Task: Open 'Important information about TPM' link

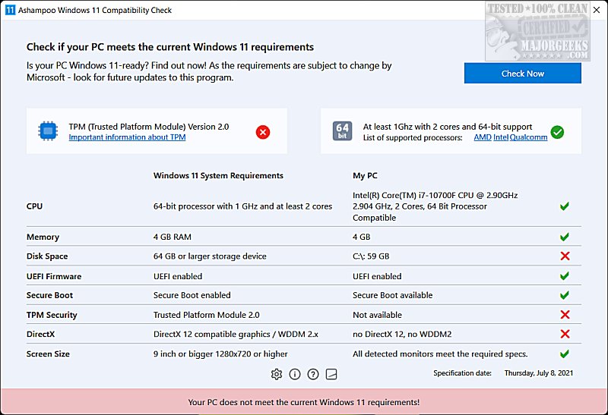Action: coord(127,137)
